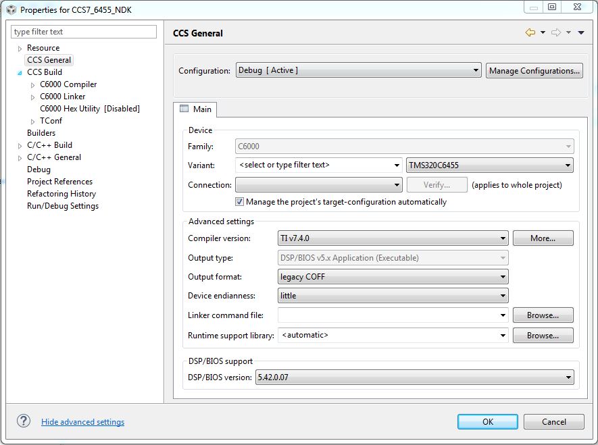598x445 pixels.
Task: Click the back navigation arrow icon
Action: tap(530, 32)
